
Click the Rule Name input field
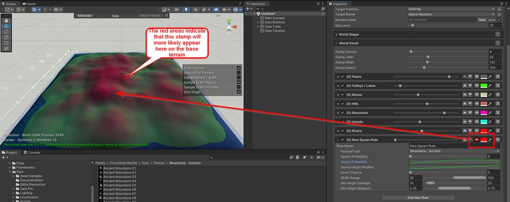tap(454, 146)
